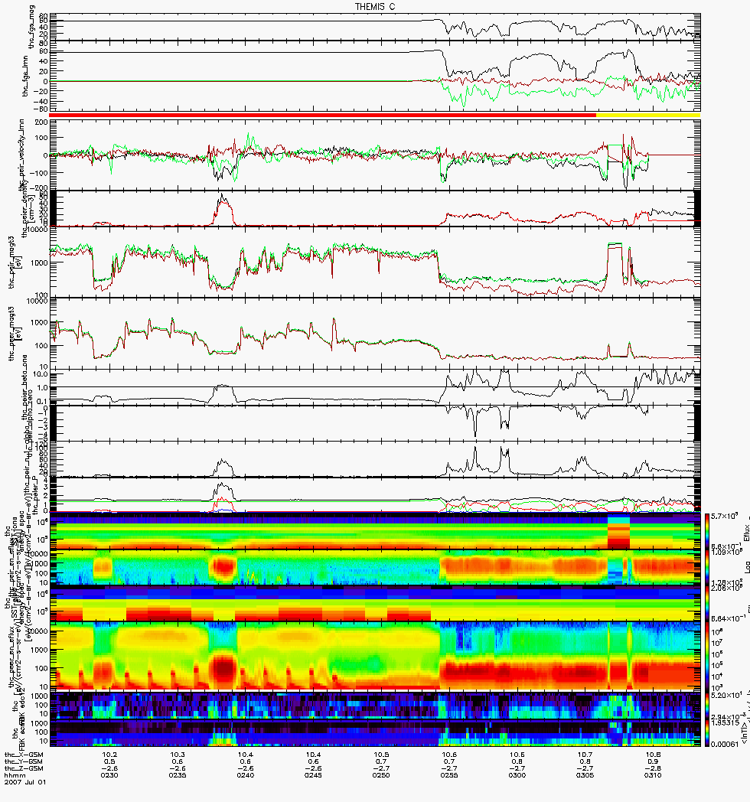The image size is (750, 802).
Task: Select the 0300 time tick label
Action: 517,775
